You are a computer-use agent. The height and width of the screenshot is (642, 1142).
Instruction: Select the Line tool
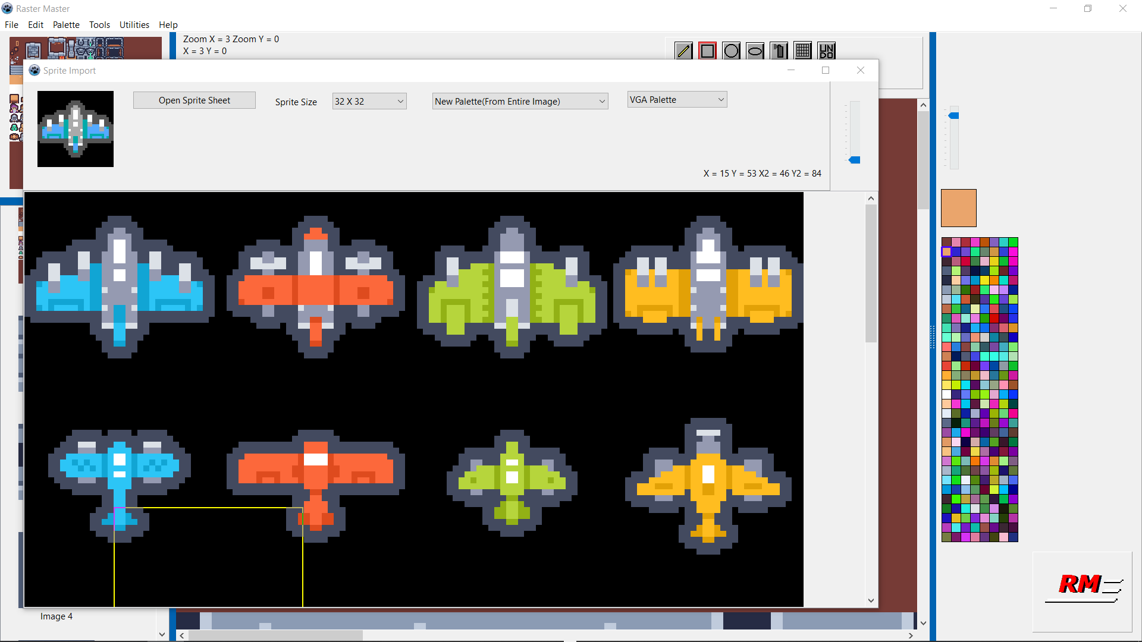click(x=683, y=51)
